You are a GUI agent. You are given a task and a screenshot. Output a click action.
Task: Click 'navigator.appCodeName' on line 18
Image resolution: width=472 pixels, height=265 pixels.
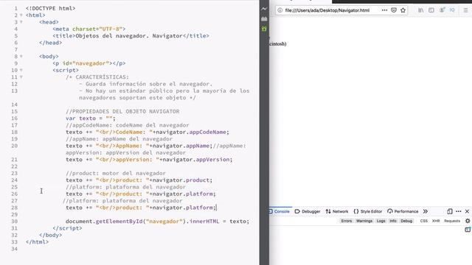coord(191,132)
